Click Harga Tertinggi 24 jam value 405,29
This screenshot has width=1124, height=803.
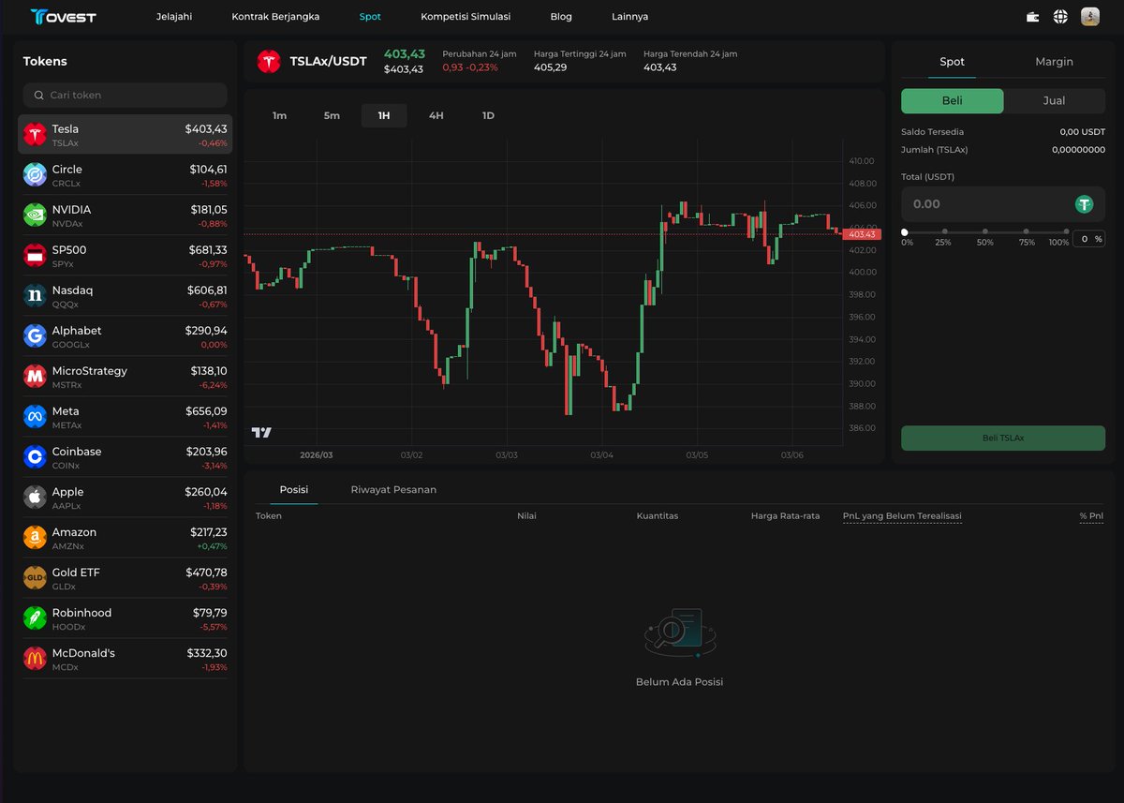click(550, 67)
